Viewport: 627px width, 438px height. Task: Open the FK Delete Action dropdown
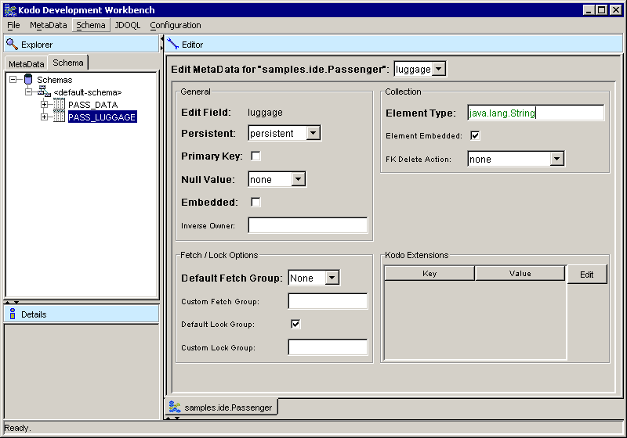pos(556,159)
